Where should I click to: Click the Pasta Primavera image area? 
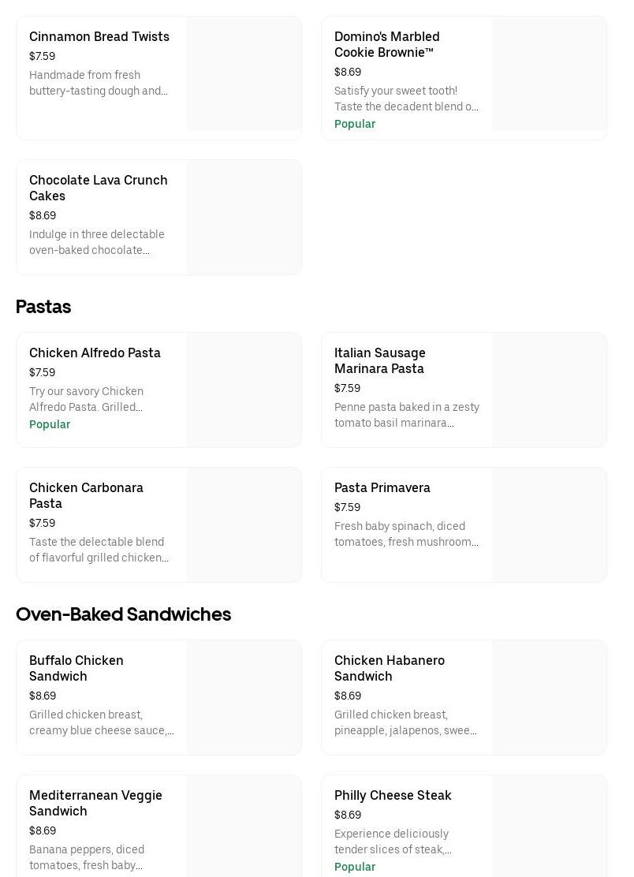click(550, 524)
